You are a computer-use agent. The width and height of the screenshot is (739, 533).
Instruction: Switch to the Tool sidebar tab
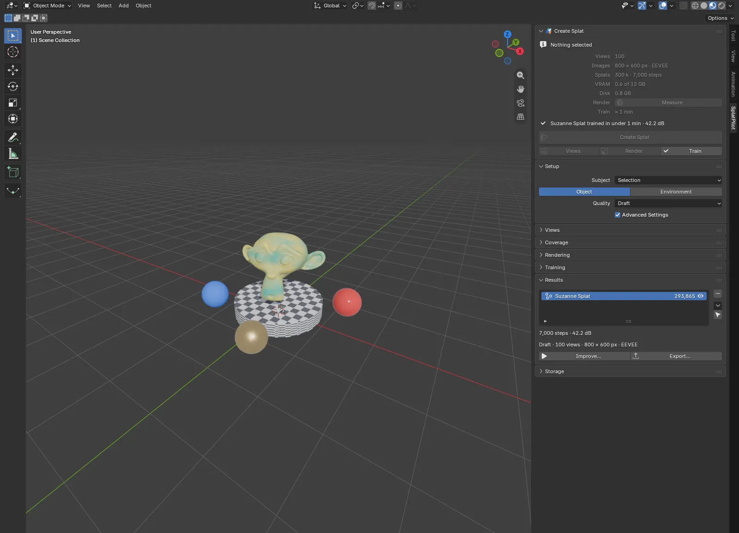coord(733,36)
